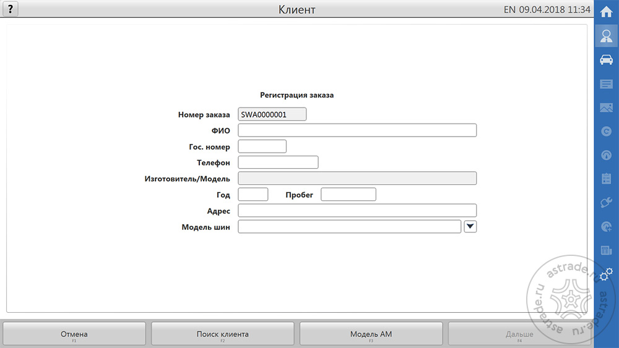The width and height of the screenshot is (619, 348).
Task: Click the Изготовитель/Модель field
Action: pos(357,178)
